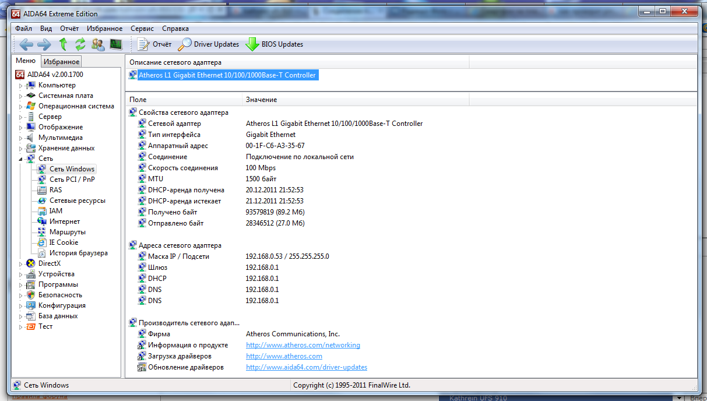
Task: Open the Отчёт report toolbar button
Action: click(154, 44)
